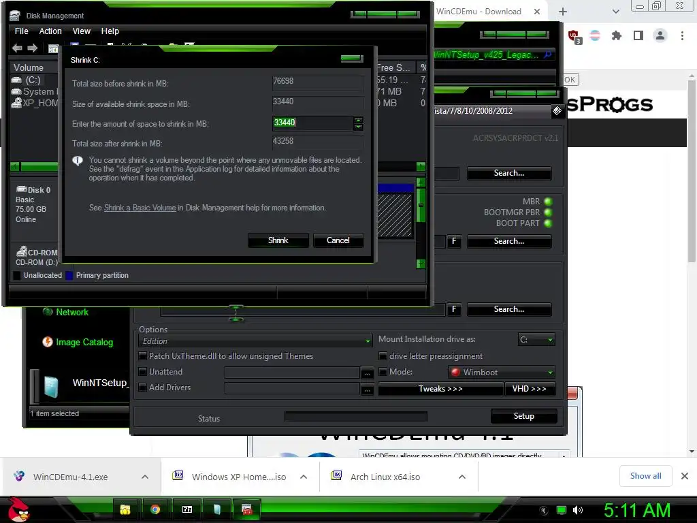Open the File menu in Disk Management
Image resolution: width=697 pixels, height=523 pixels.
21,31
